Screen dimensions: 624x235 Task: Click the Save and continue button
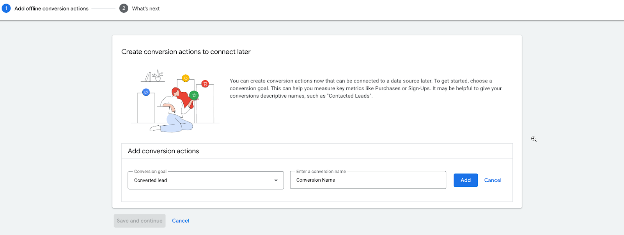point(140,221)
